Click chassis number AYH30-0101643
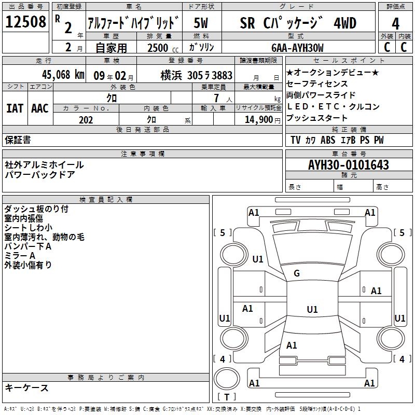Screen dimensions: 415x415 tap(348, 165)
